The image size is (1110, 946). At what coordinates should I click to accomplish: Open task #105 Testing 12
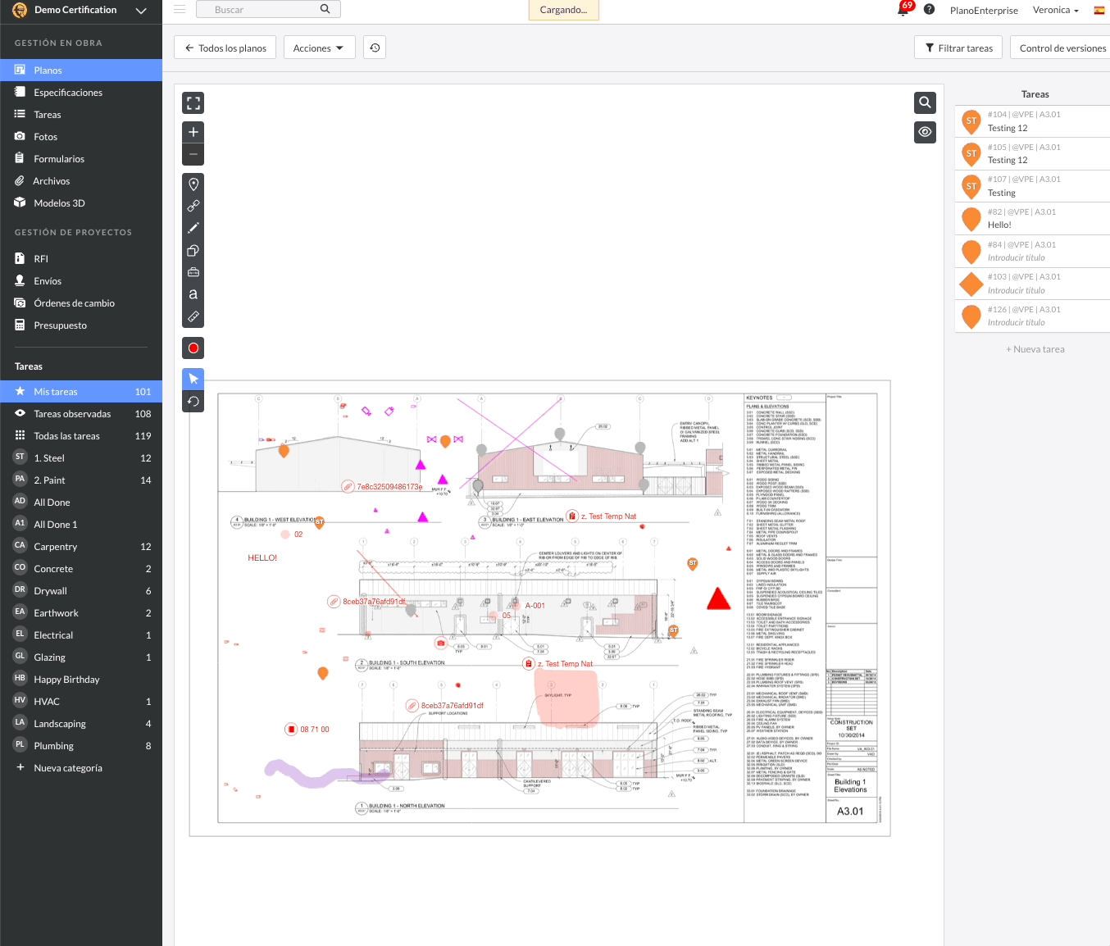[x=1033, y=154]
